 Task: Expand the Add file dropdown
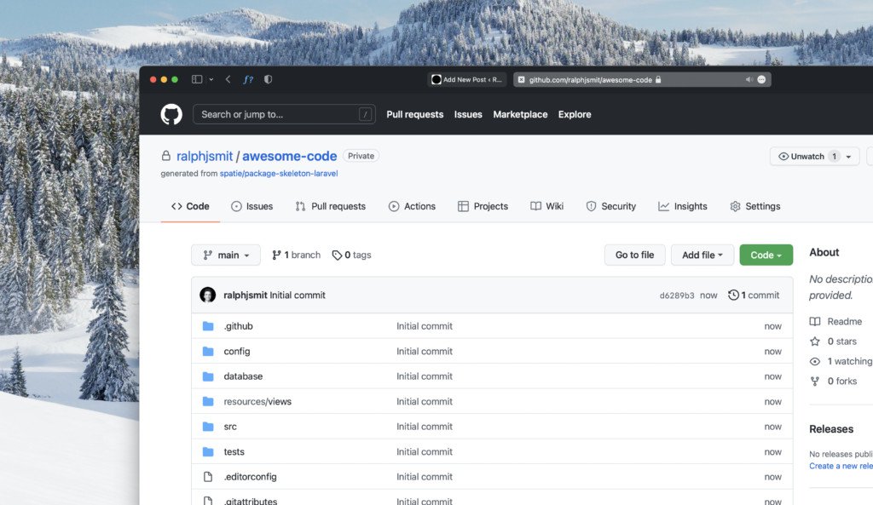[702, 255]
